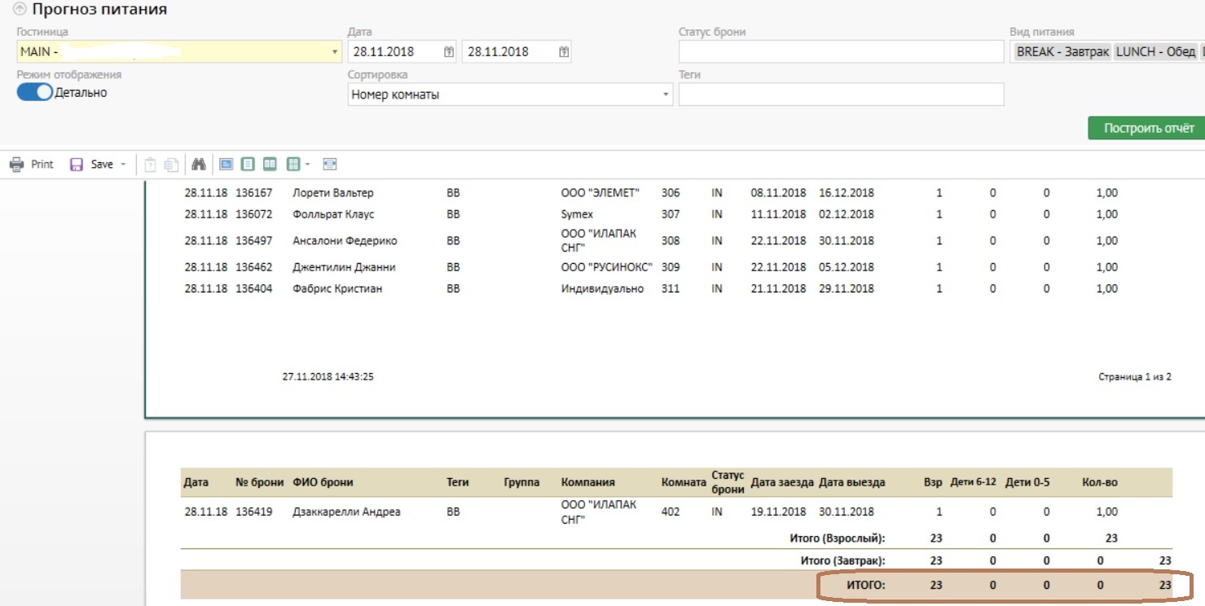
Task: Click the Построить отчёт button
Action: [1148, 128]
